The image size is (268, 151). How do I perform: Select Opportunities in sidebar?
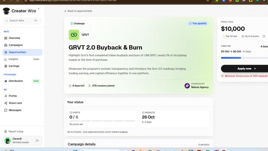[x=22, y=52]
